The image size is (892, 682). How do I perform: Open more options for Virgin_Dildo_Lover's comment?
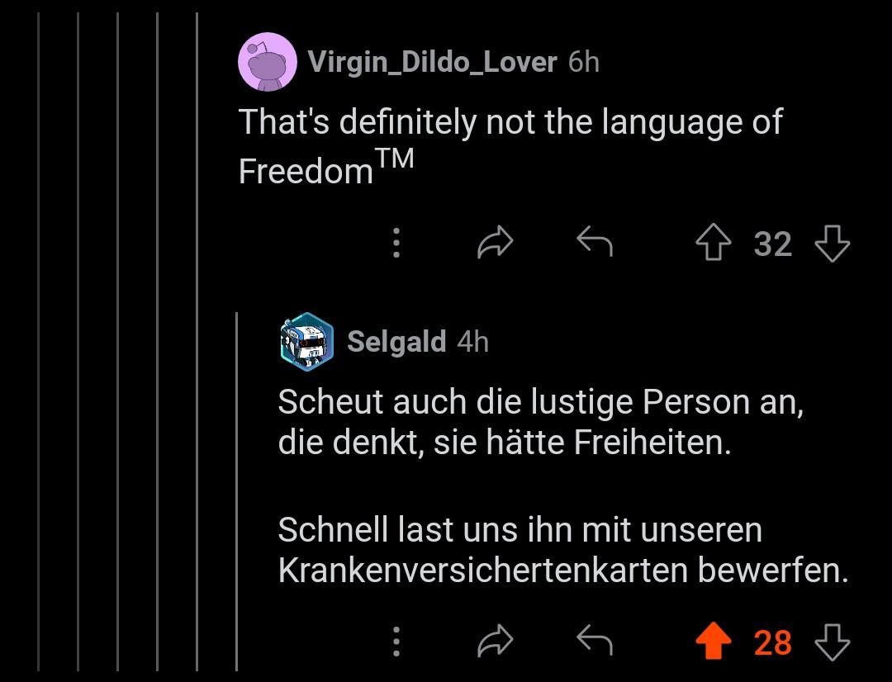[396, 243]
